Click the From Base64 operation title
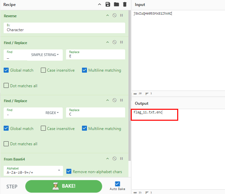The width and height of the screenshot is (225, 194). point(14,159)
